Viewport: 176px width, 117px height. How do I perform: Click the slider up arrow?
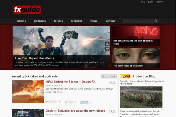point(107,44)
